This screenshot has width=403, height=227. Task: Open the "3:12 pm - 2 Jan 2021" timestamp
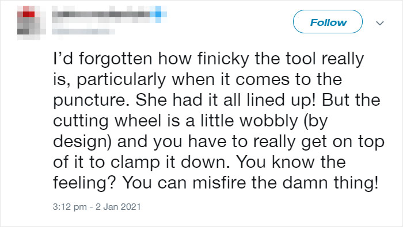coord(97,207)
